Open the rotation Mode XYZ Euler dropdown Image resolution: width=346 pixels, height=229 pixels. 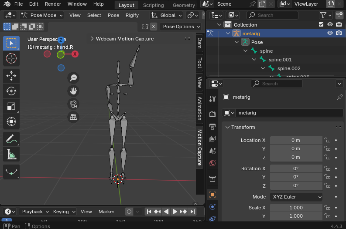296,197
